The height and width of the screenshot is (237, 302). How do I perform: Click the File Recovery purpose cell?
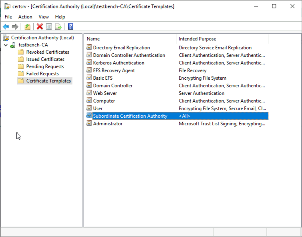tap(192, 70)
